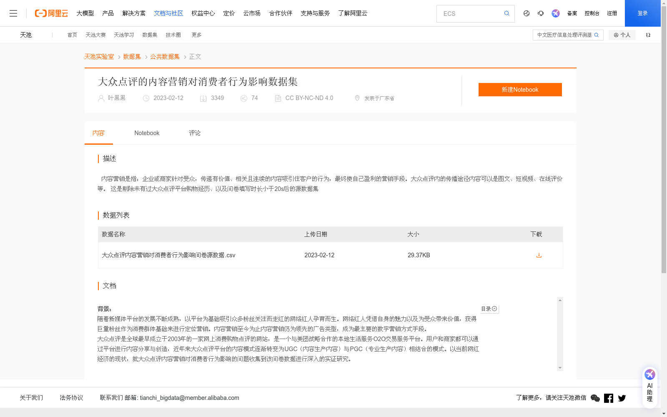Click the Facebook icon in footer
Viewport: 667px width, 417px height.
609,398
